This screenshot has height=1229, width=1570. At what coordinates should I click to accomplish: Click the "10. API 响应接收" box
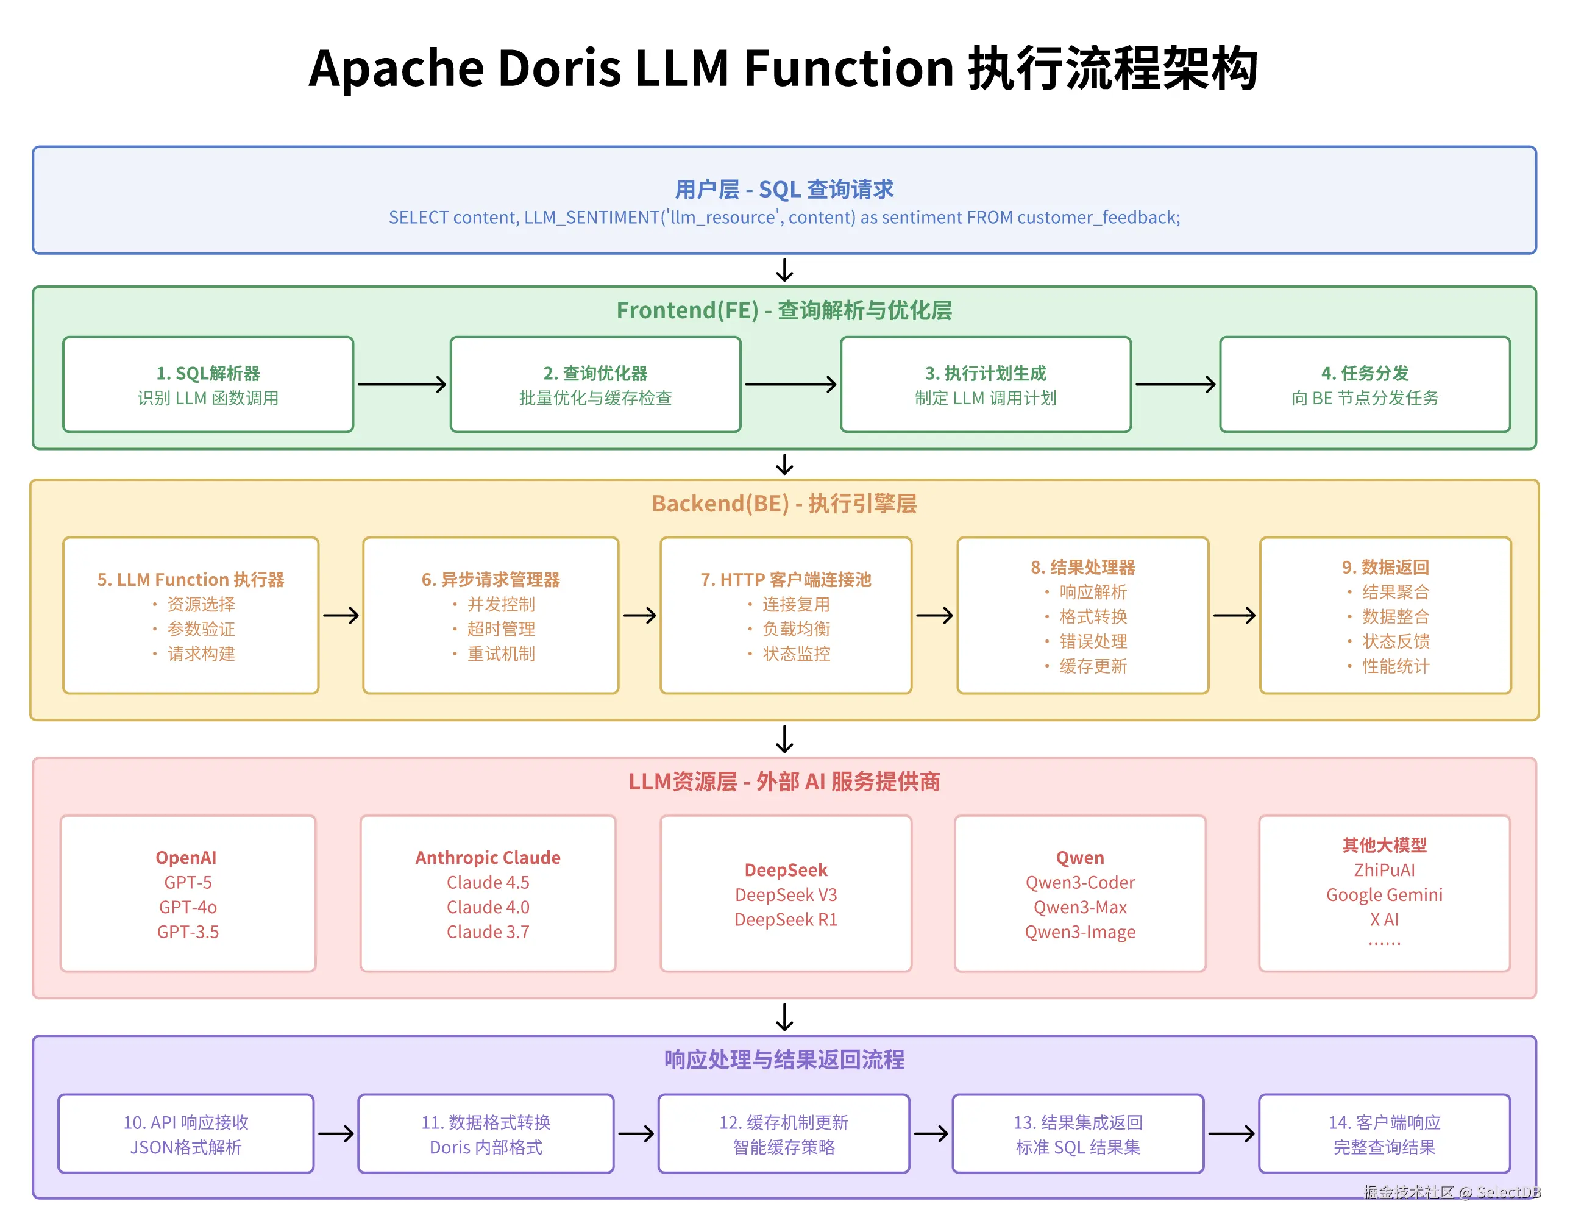point(185,1134)
